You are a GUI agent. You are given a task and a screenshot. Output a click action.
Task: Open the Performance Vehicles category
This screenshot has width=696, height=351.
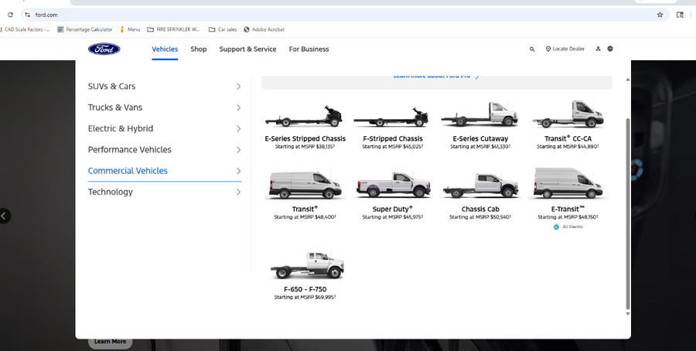(x=164, y=149)
